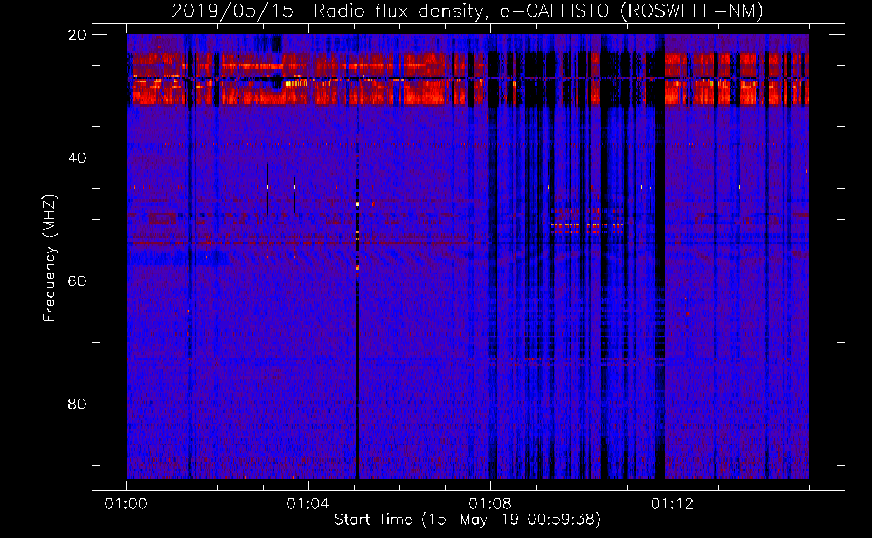
Task: Click the time tick label '01:00'
Action: pos(126,504)
